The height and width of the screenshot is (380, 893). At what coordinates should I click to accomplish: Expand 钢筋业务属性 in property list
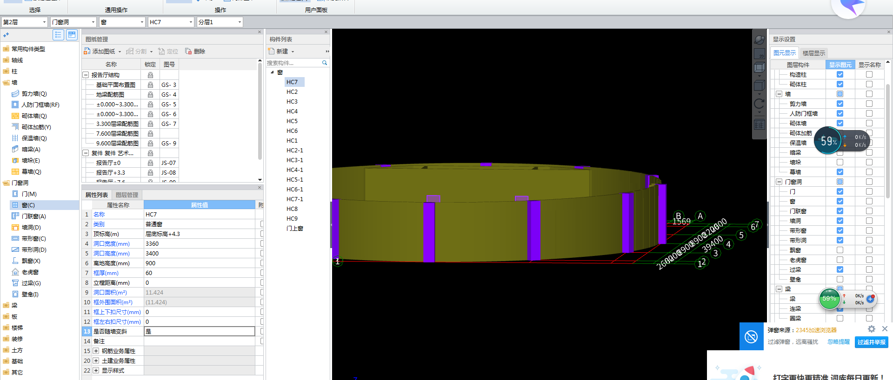[x=96, y=351]
